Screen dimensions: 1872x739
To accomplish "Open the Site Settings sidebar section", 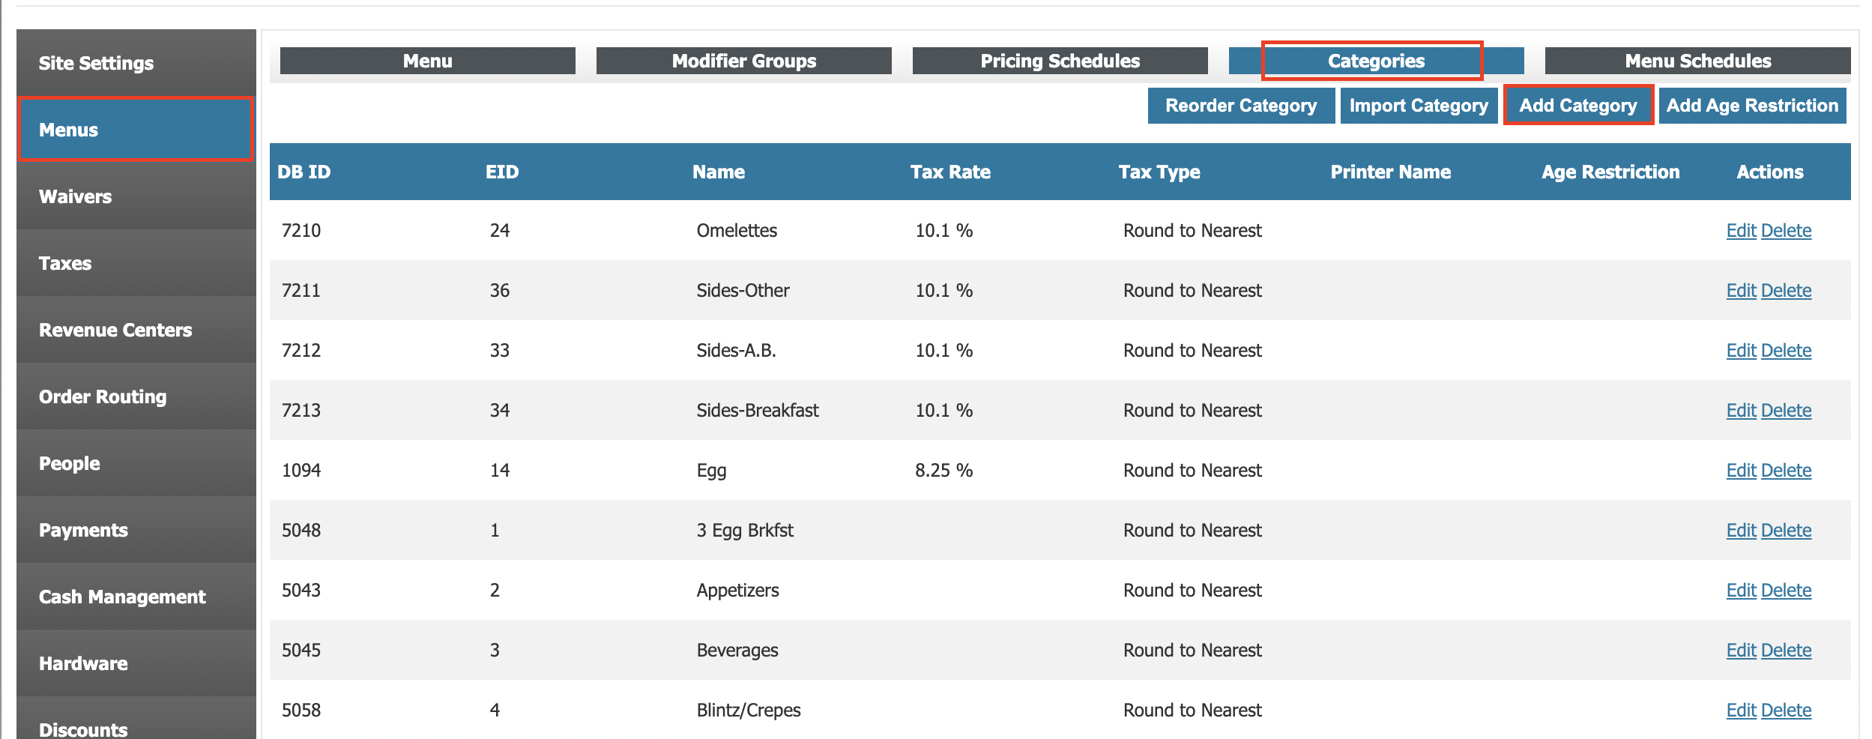I will [x=96, y=63].
